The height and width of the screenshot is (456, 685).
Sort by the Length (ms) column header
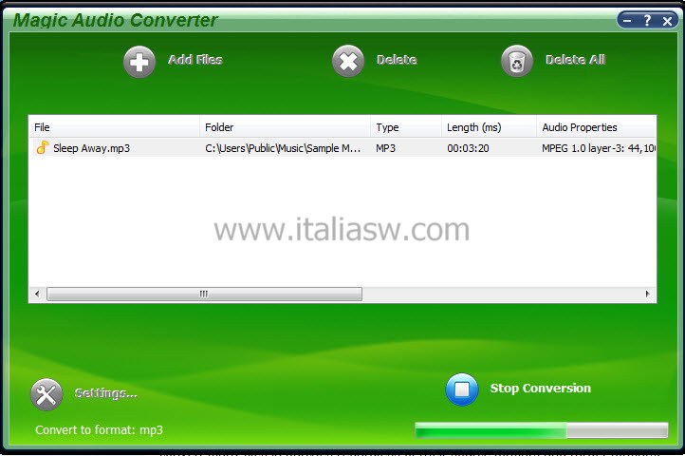pos(489,127)
